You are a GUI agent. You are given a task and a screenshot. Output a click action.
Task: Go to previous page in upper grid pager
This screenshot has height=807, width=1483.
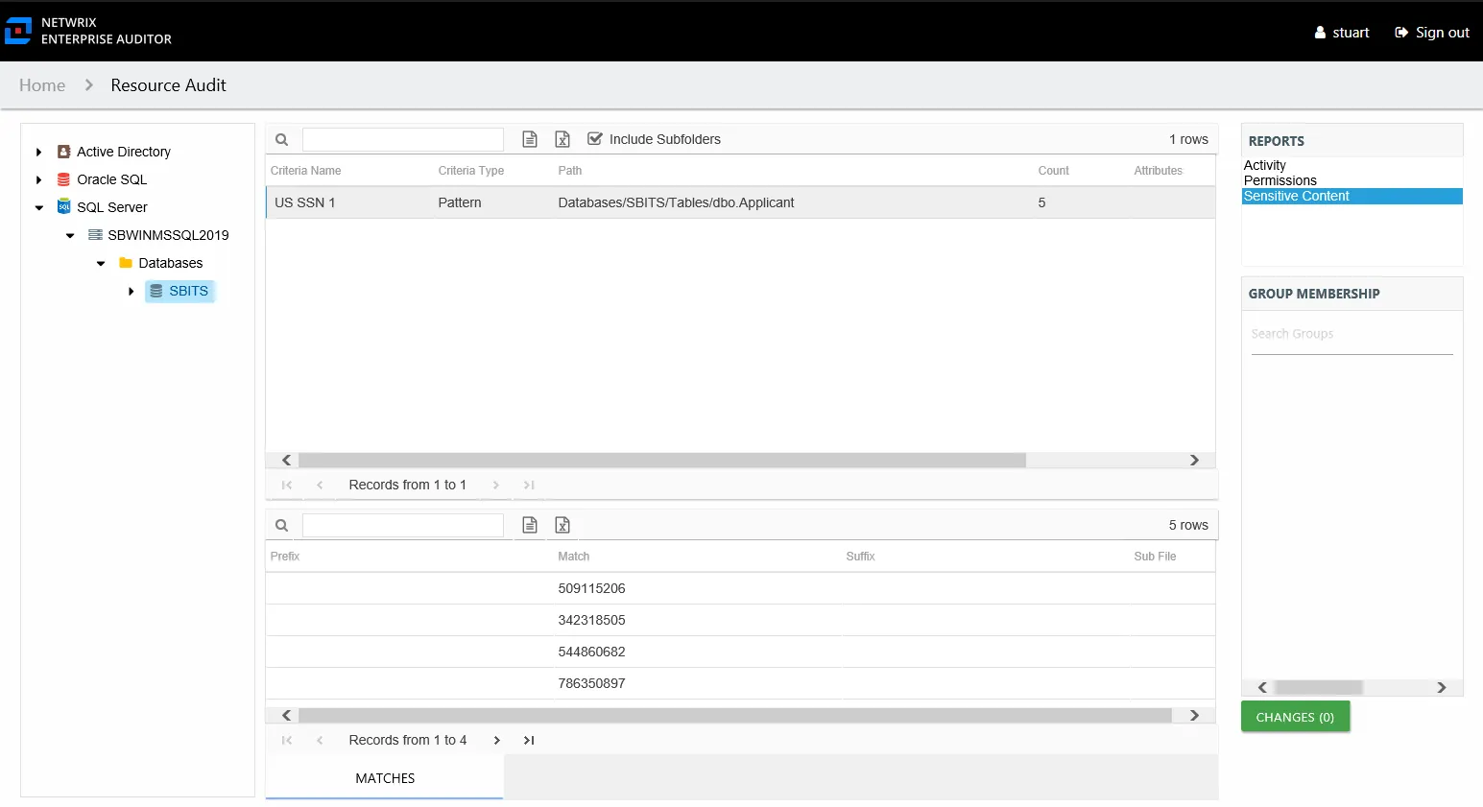320,486
